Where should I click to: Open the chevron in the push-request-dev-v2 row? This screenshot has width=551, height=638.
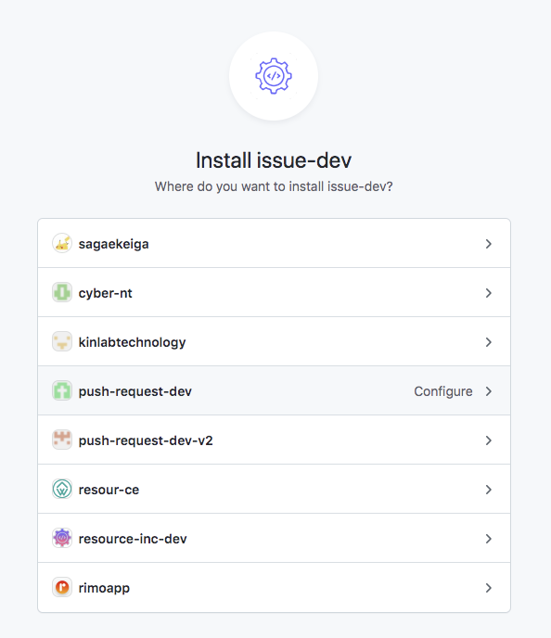coord(488,440)
